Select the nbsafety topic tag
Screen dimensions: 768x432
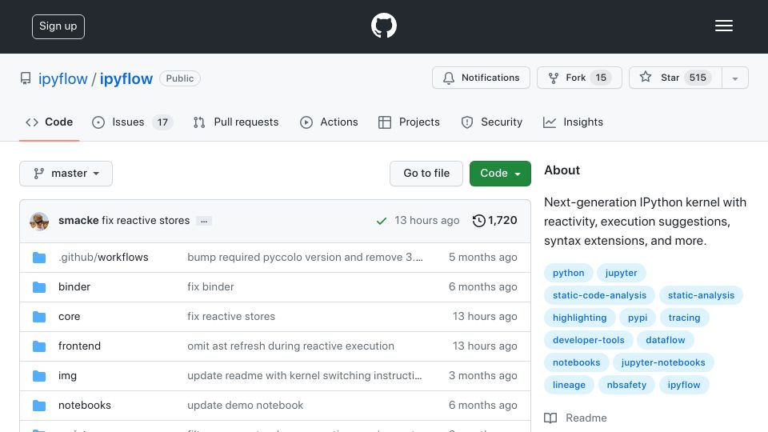pos(626,385)
